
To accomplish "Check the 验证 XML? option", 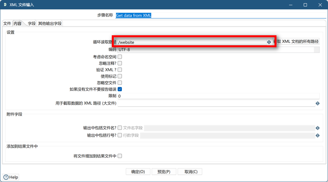I will point(120,70).
